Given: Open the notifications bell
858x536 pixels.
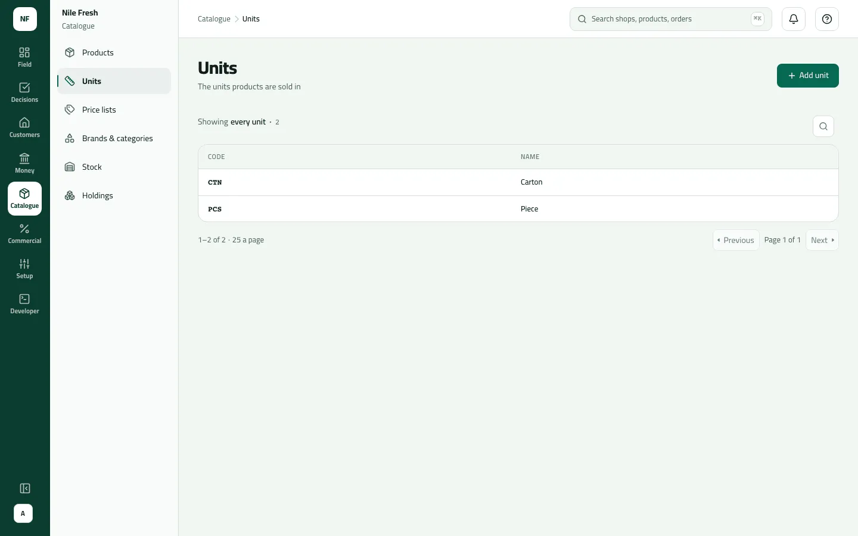Looking at the screenshot, I should (x=794, y=19).
